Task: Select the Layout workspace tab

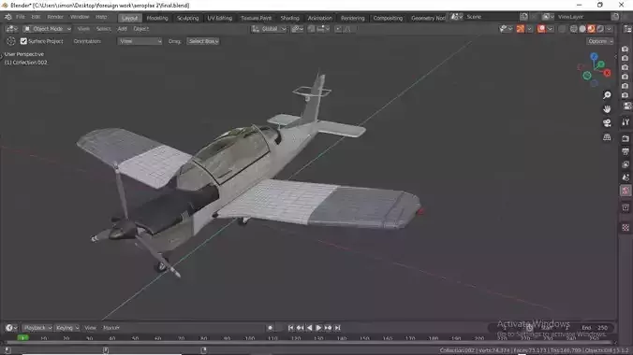Action: tap(129, 18)
